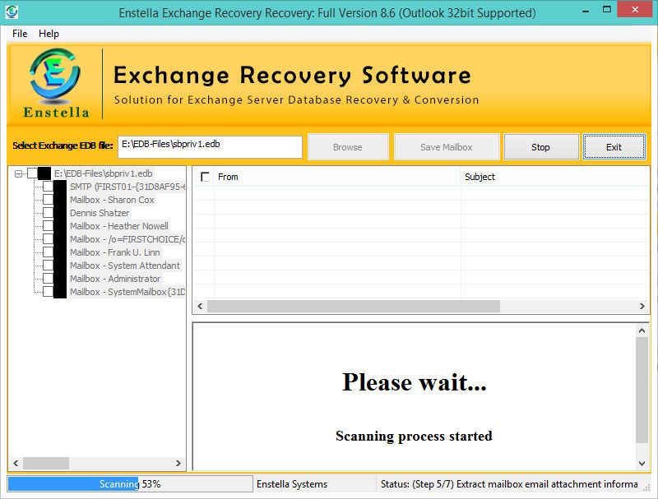Select the root E:\EDB-Files\sbpriv1.edb tree node
Viewport: 658px width, 499px height.
tap(104, 173)
